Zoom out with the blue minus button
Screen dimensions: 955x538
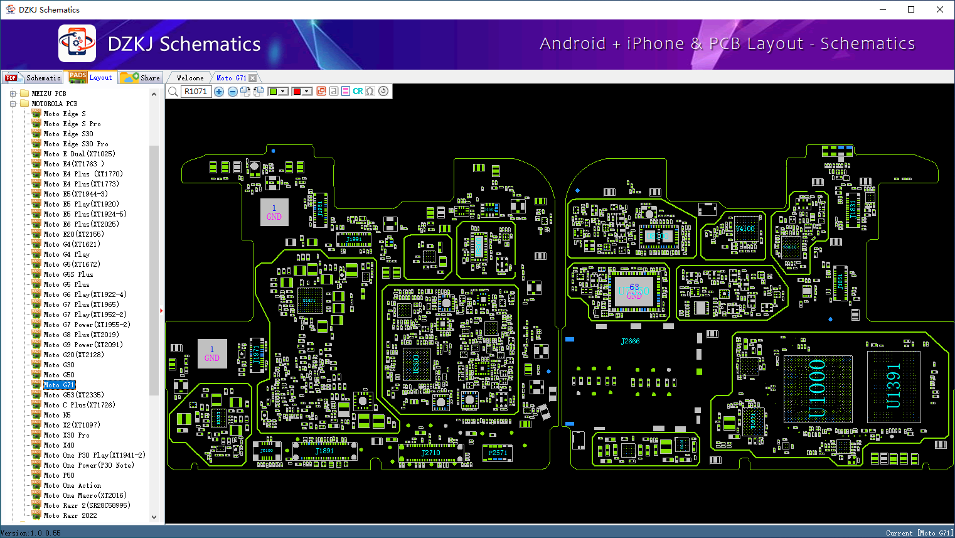[232, 92]
